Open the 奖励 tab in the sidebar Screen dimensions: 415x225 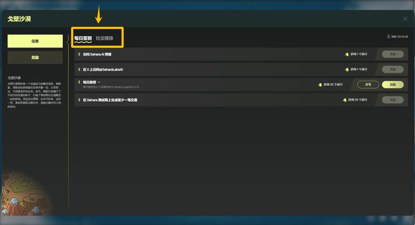tap(35, 57)
